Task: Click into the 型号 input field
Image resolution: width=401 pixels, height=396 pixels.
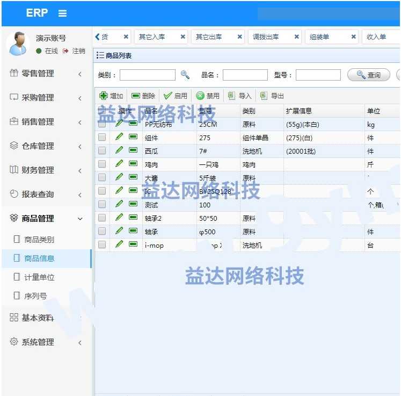Action: (318, 75)
